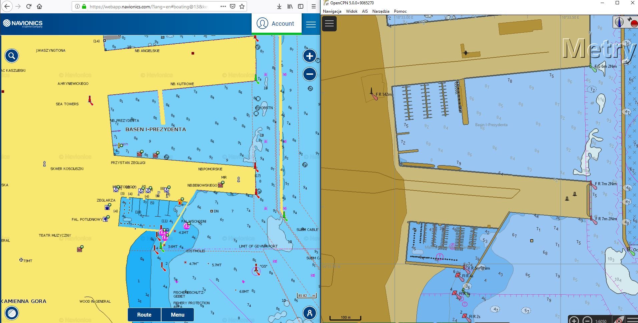Click the OpenCPN zoom in button
This screenshot has width=638, height=323.
pyautogui.click(x=574, y=320)
